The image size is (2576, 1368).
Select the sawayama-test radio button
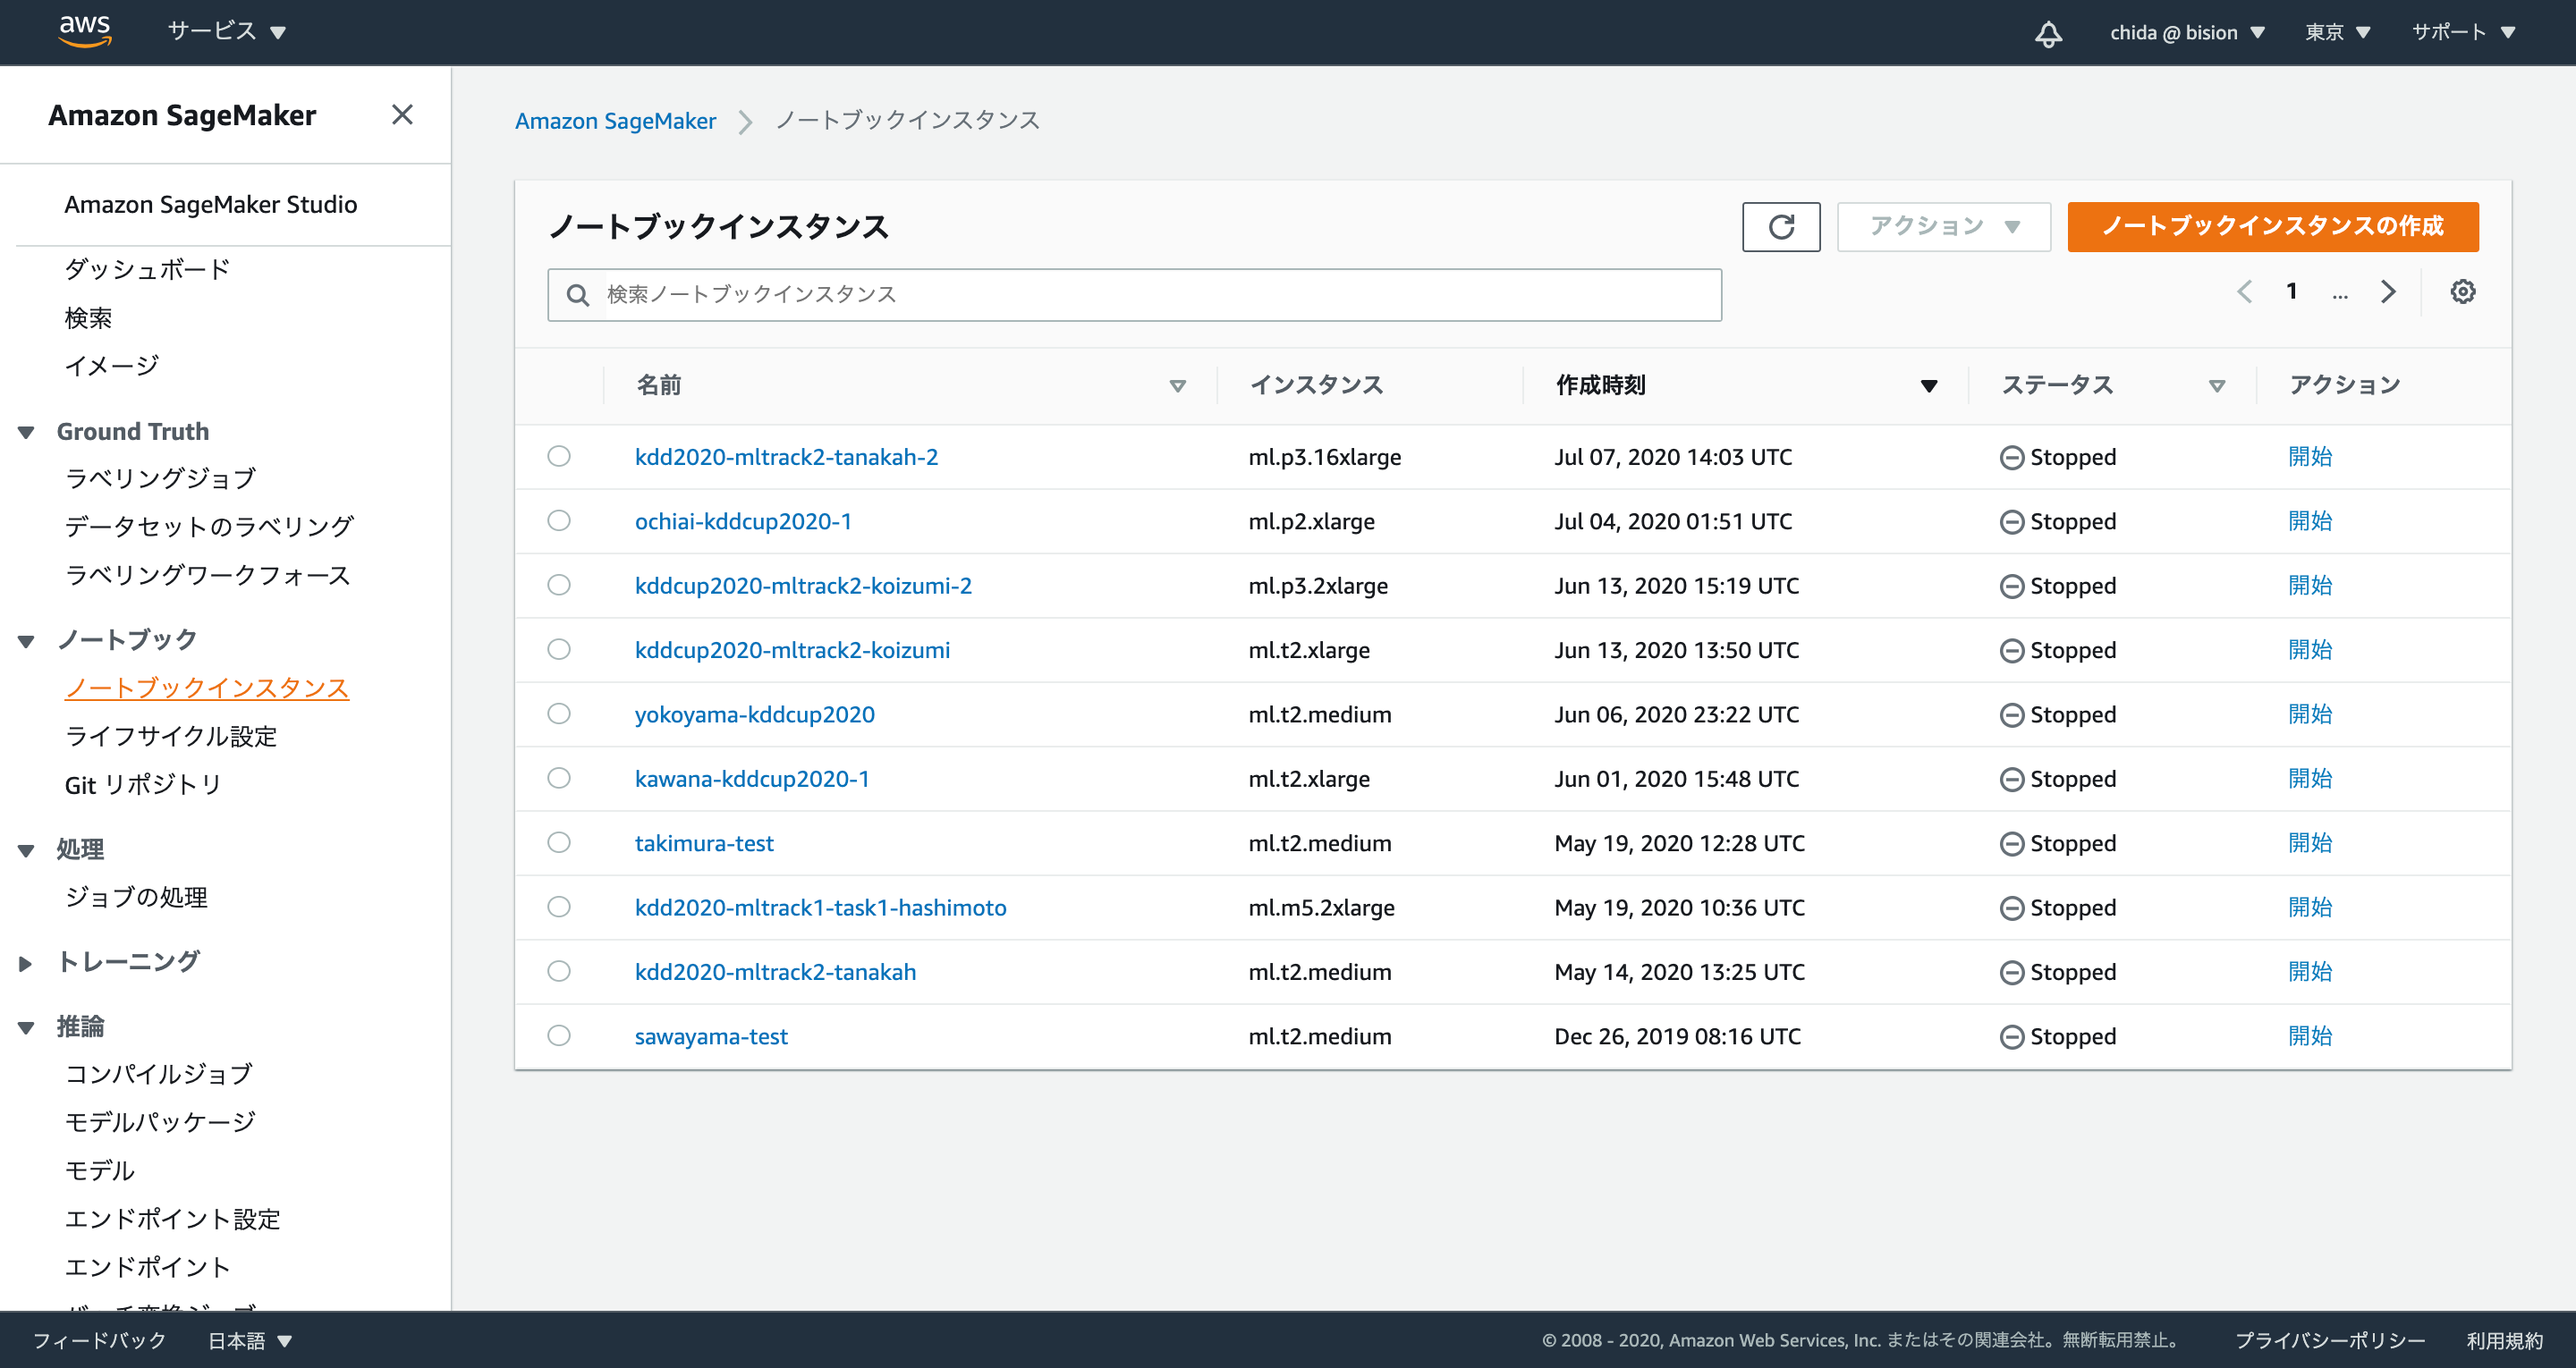coord(559,1036)
